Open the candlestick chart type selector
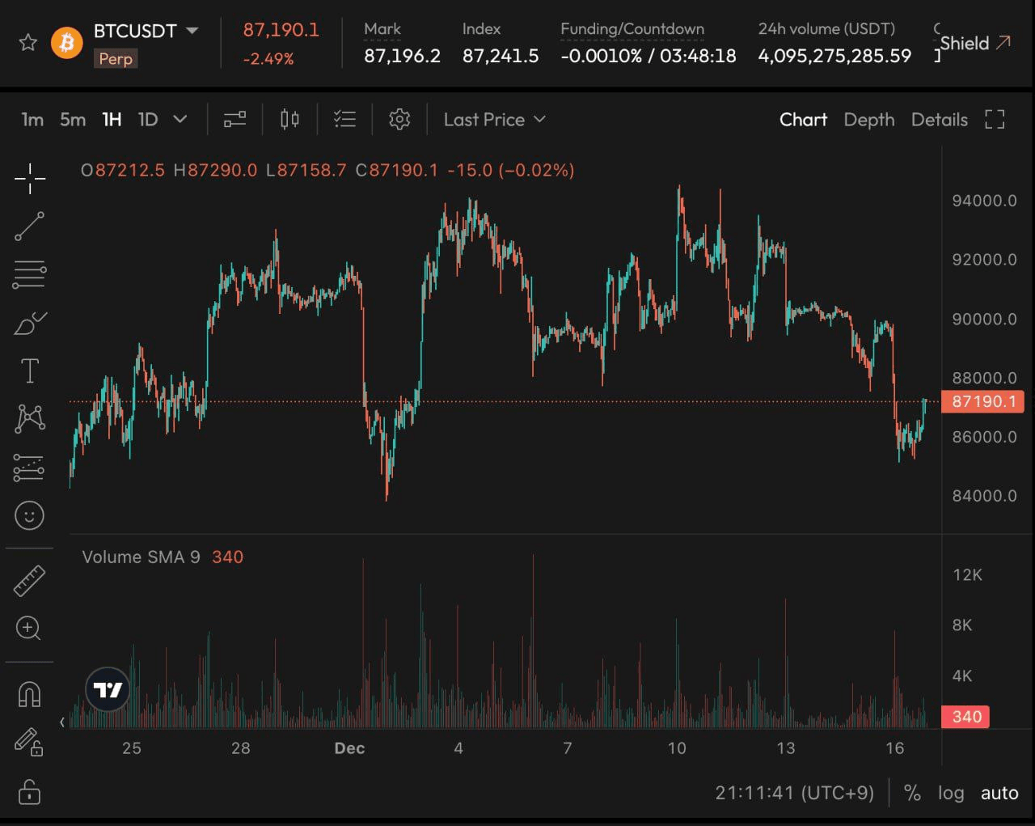1035x826 pixels. coord(289,120)
